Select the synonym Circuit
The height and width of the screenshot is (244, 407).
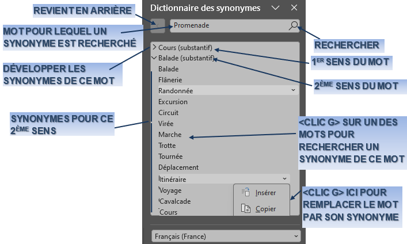[x=169, y=113]
